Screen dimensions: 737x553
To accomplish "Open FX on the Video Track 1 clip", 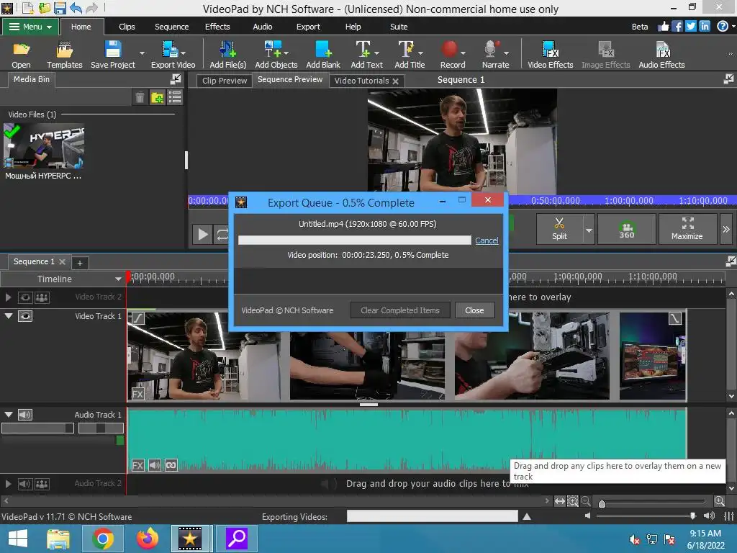I will [x=137, y=394].
